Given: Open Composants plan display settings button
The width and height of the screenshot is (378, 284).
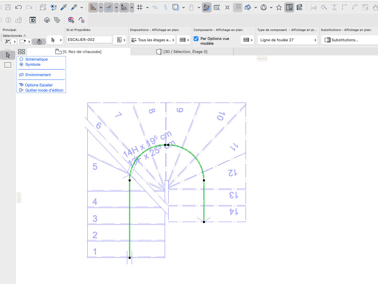Looking at the screenshot, I should pyautogui.click(x=247, y=40).
